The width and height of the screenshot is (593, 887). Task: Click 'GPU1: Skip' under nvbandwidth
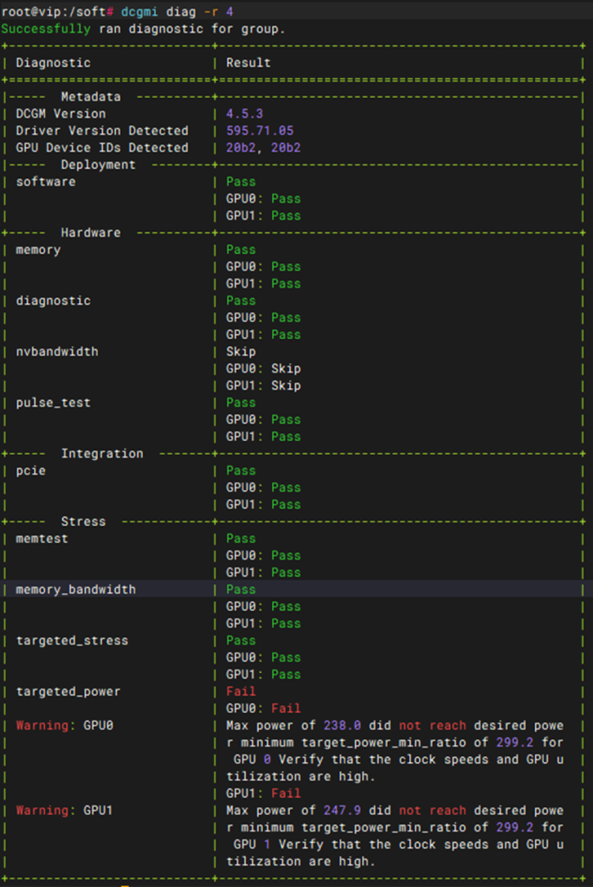pos(263,385)
